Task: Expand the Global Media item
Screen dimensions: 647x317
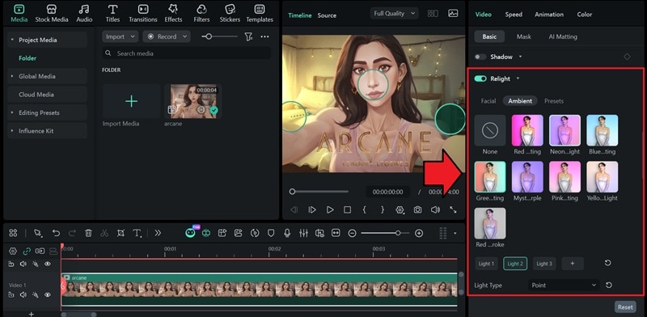Action: click(12, 76)
